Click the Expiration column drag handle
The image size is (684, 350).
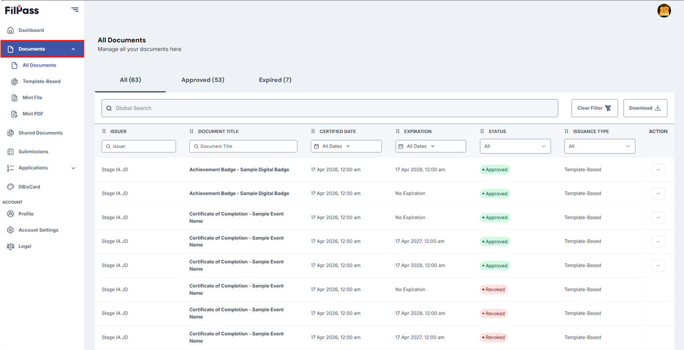point(398,131)
